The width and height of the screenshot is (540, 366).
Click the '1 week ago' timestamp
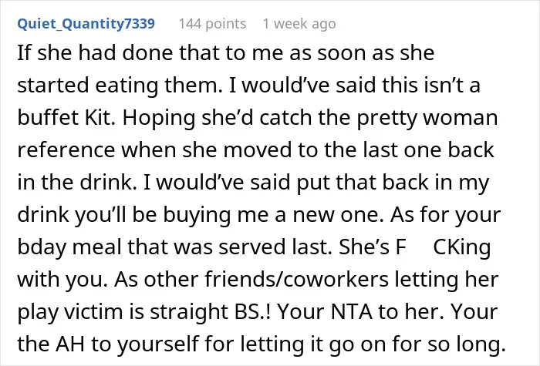tap(299, 24)
